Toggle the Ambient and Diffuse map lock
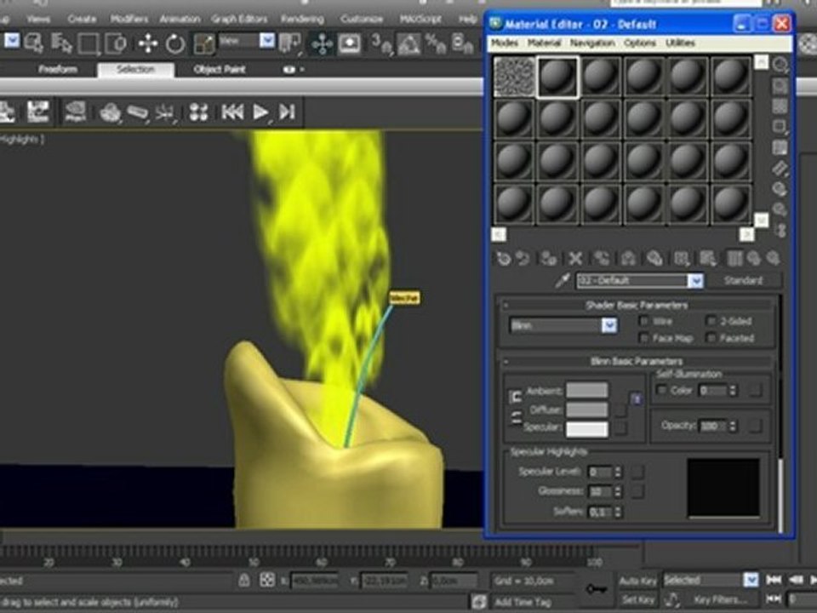 [637, 398]
